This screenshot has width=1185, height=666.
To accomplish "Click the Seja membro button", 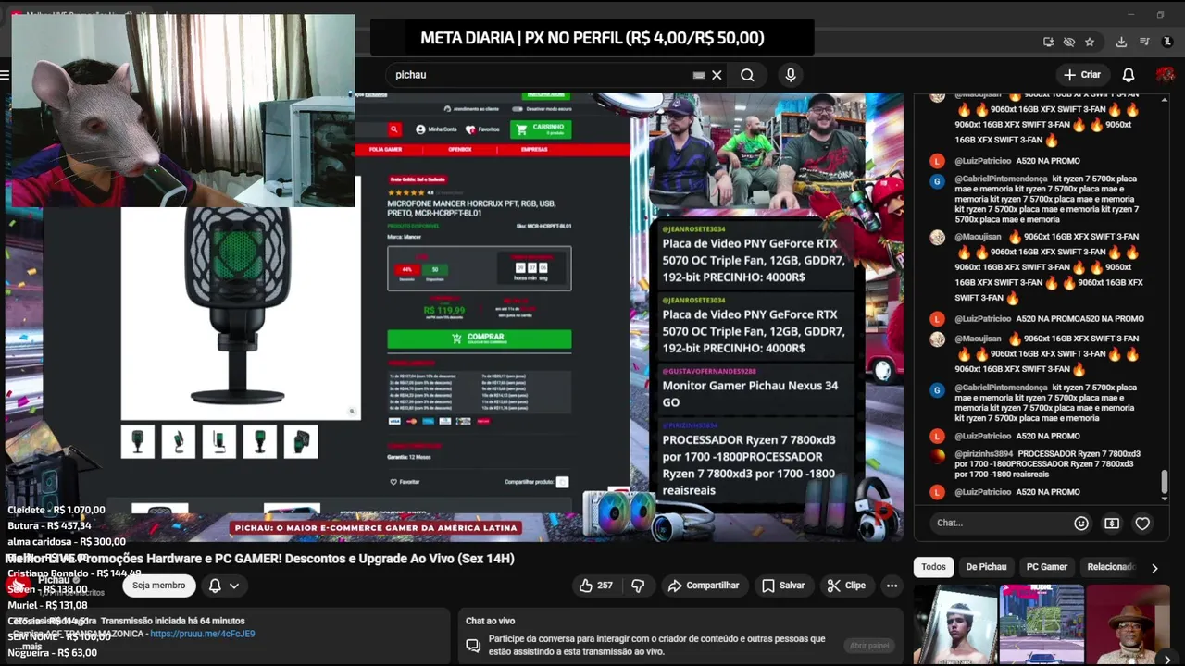I will (x=158, y=586).
